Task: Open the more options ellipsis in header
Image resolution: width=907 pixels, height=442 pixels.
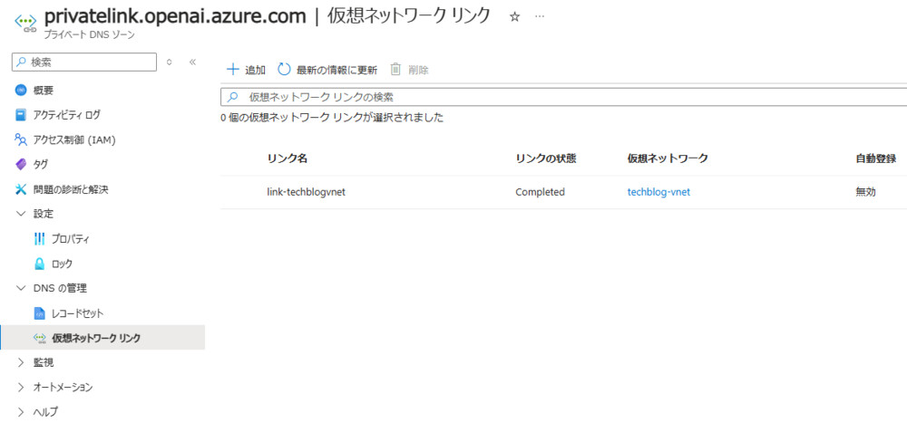Action: coord(540,16)
